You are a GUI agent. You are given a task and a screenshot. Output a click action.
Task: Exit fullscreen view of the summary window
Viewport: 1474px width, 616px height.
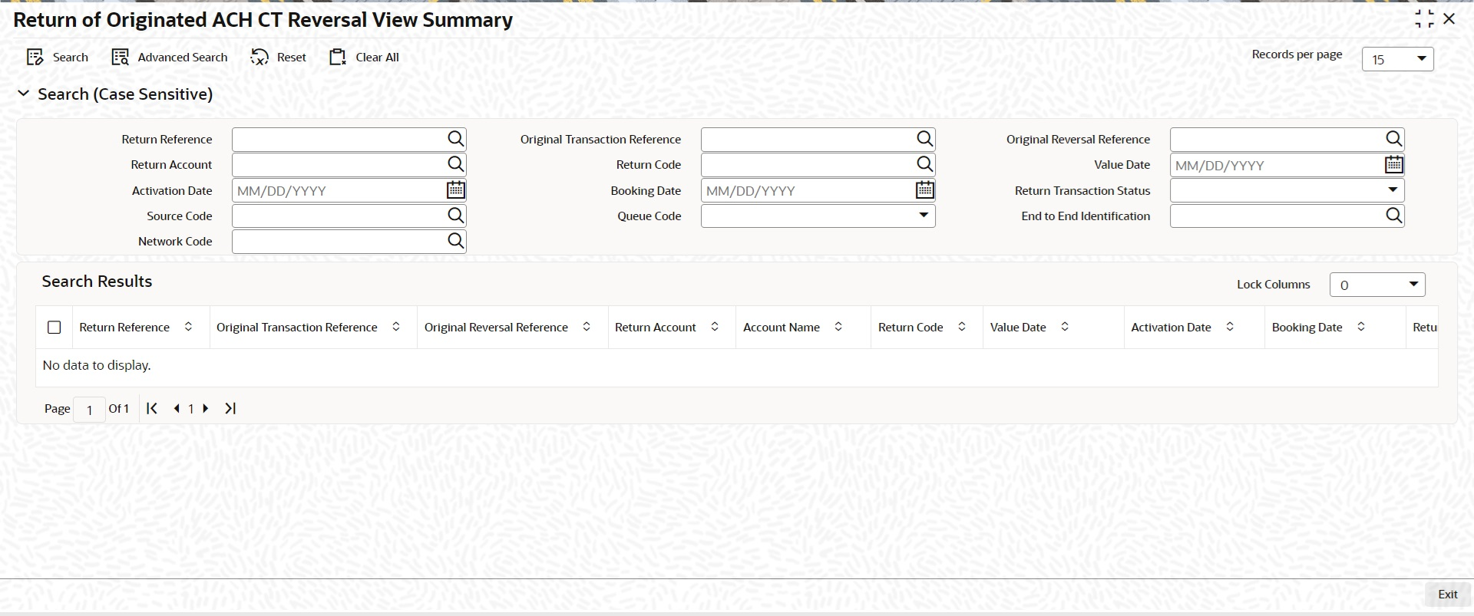1424,19
